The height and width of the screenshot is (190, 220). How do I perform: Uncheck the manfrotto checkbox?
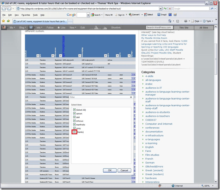point(75,125)
